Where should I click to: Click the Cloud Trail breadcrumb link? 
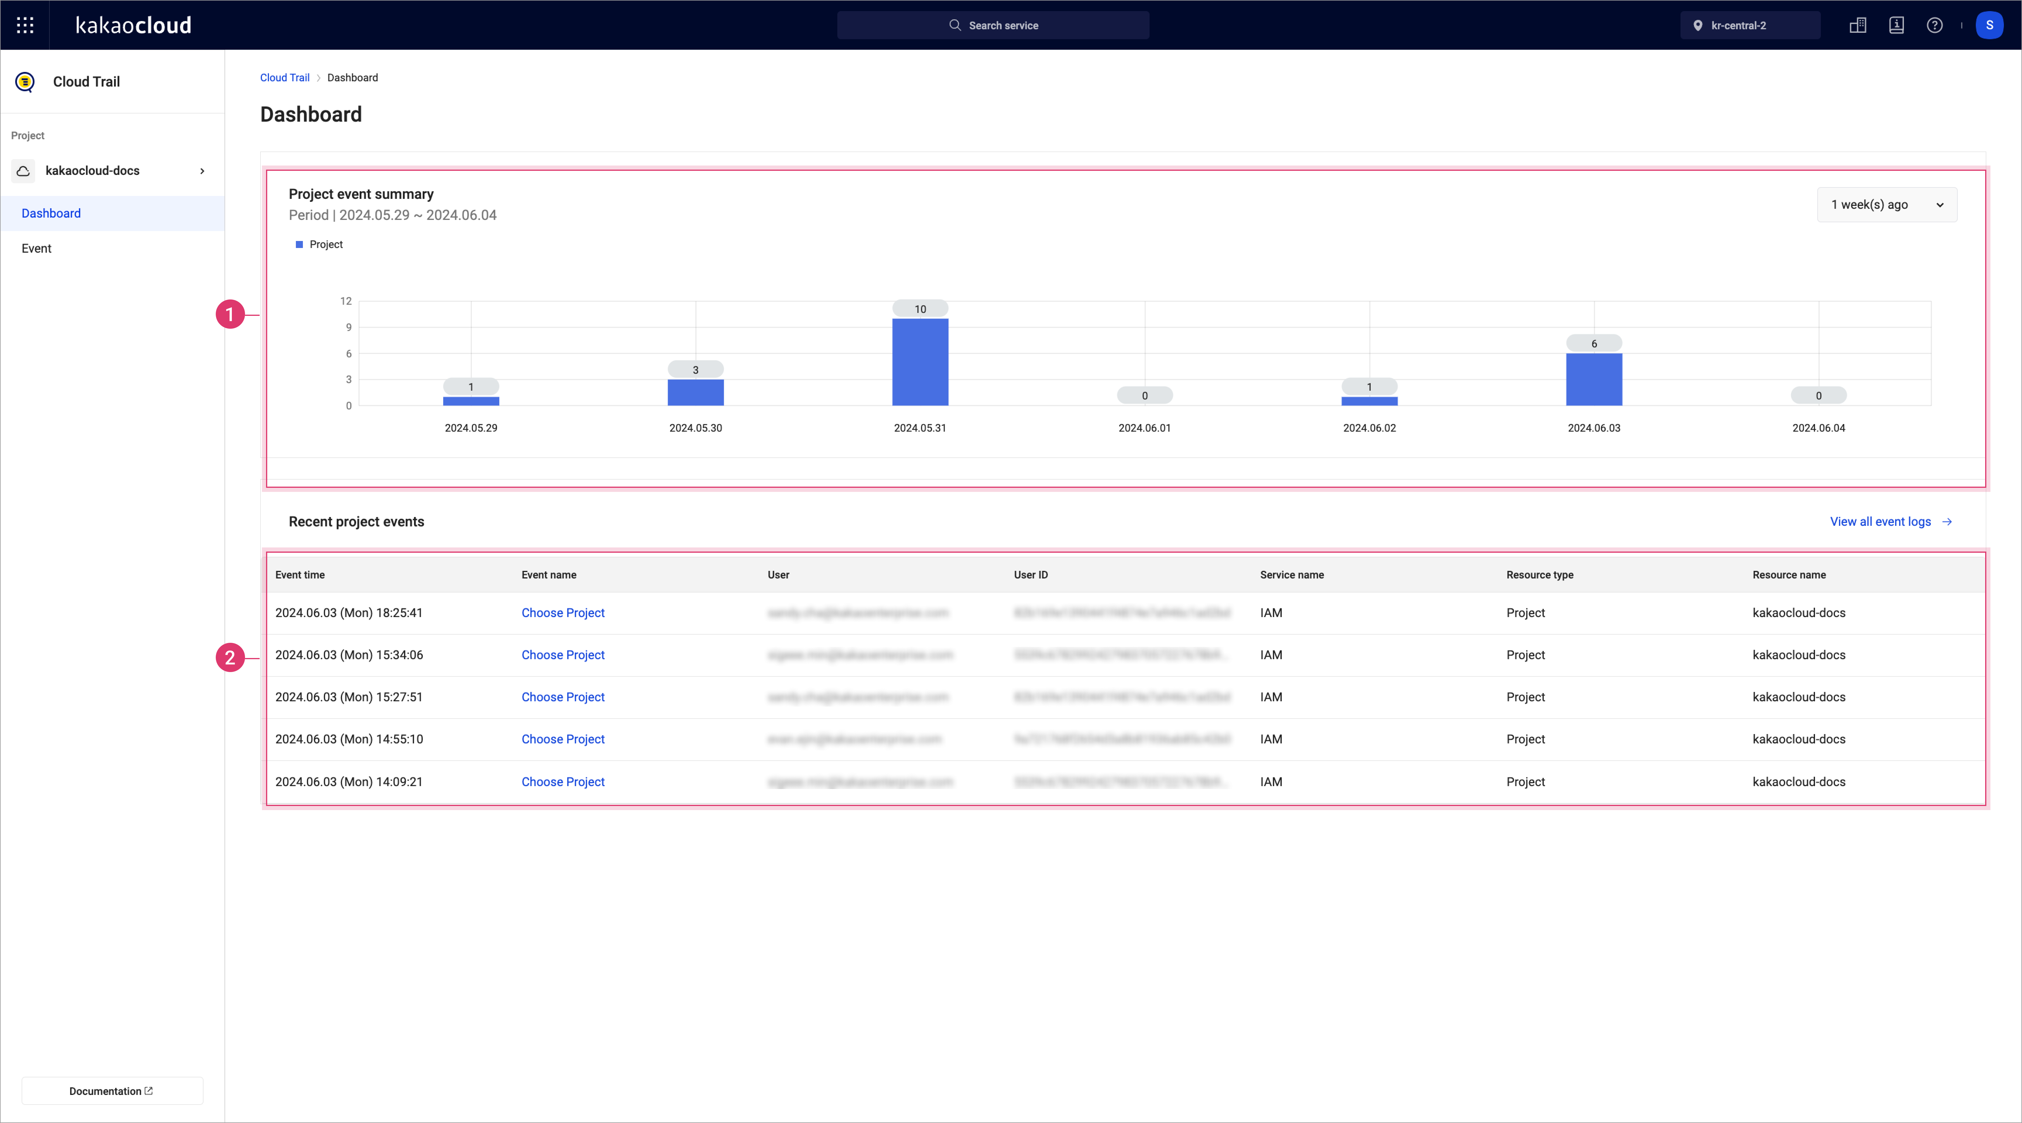tap(285, 78)
